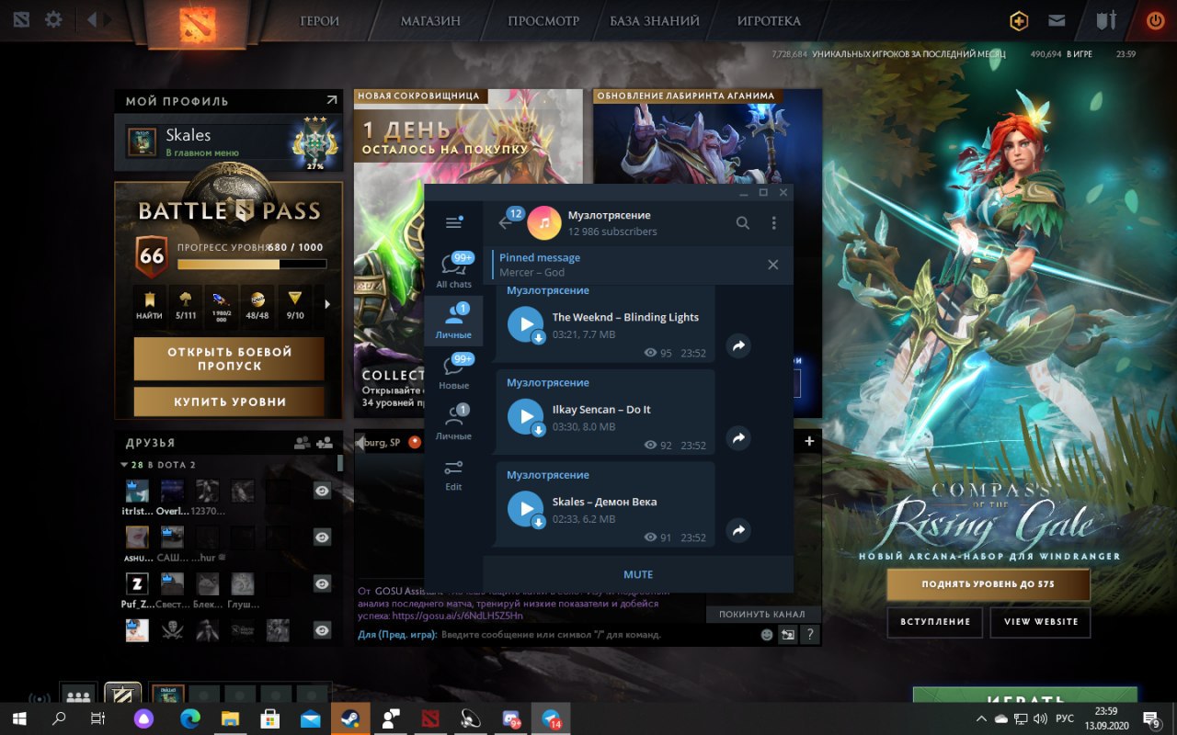Go back in Telegram with the 12 badge arrow
The image size is (1177, 735).
[x=507, y=221]
